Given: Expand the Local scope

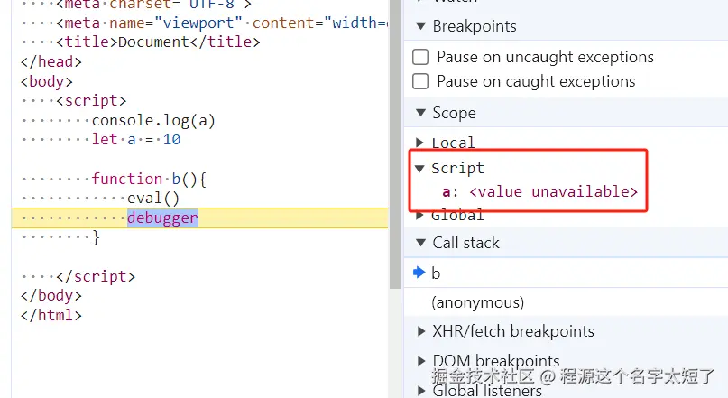Looking at the screenshot, I should click(x=420, y=142).
